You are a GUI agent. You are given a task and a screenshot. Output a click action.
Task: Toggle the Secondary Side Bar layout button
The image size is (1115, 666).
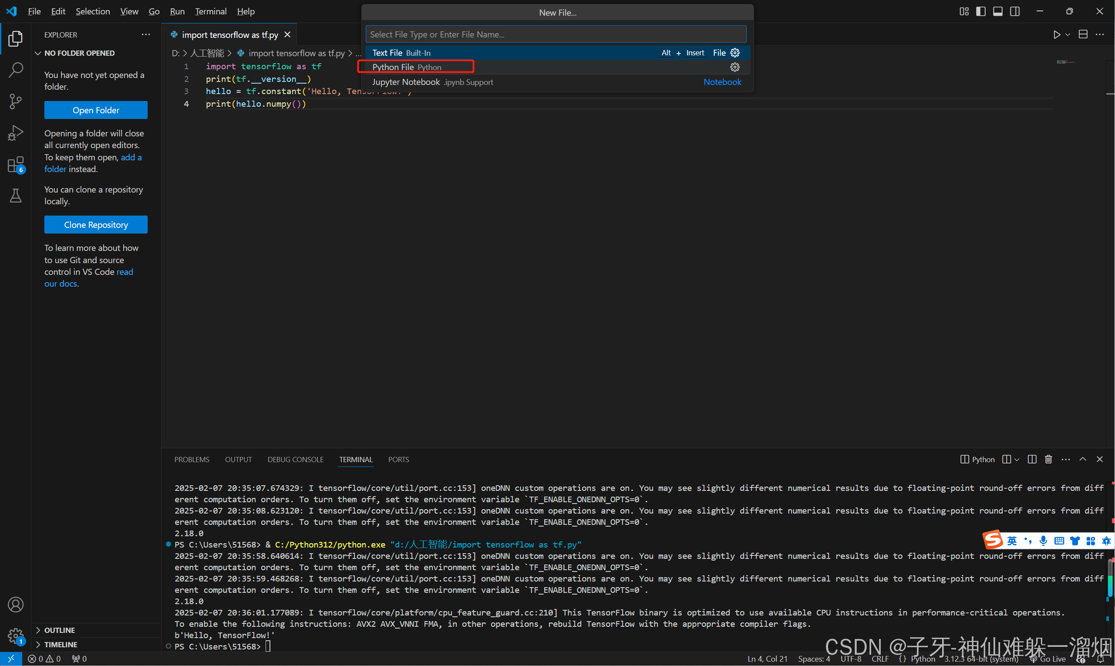coord(1014,11)
